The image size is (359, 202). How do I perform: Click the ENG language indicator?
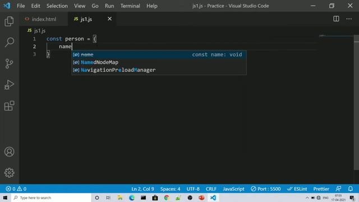(325, 198)
